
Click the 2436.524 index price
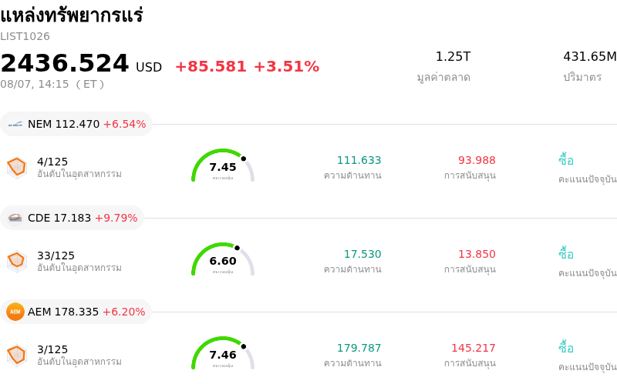(x=65, y=63)
